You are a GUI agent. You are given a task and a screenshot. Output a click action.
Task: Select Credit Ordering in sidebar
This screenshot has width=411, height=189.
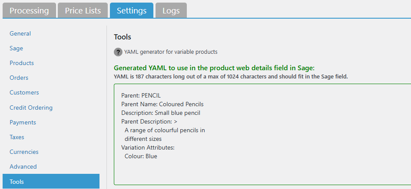[31, 108]
